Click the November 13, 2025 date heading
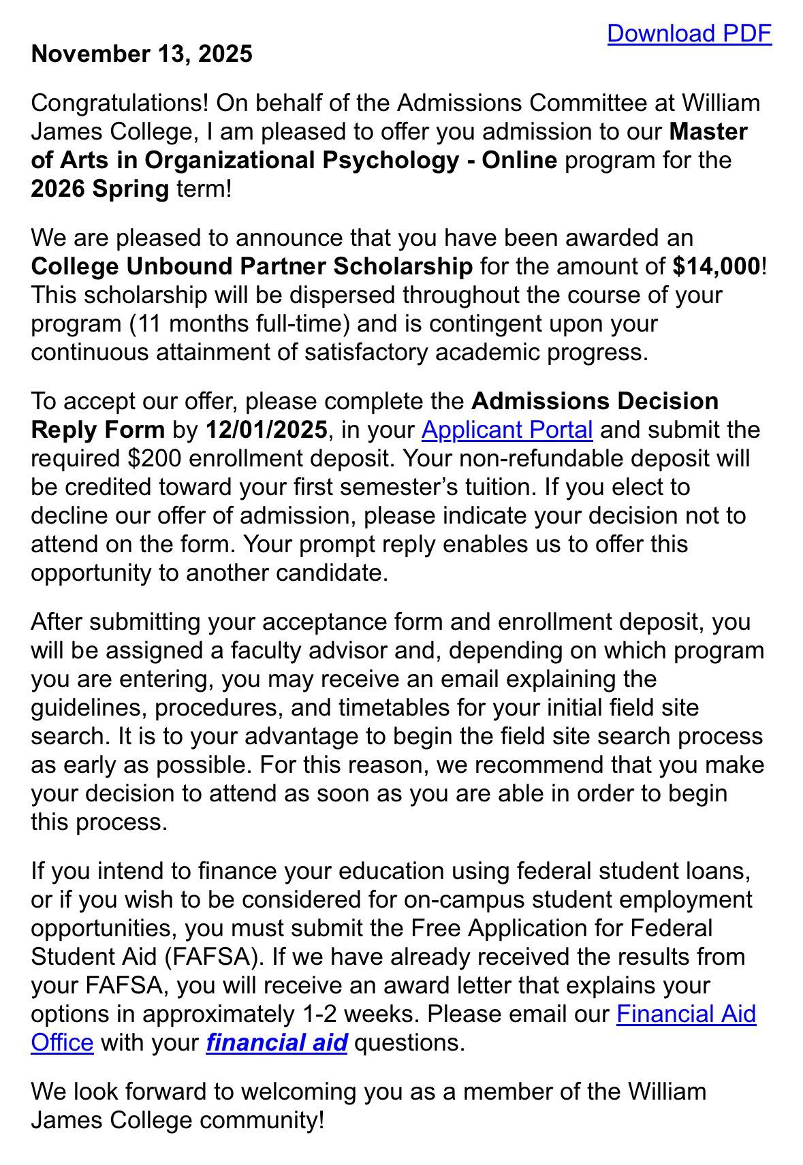The height and width of the screenshot is (1165, 803). coord(142,54)
